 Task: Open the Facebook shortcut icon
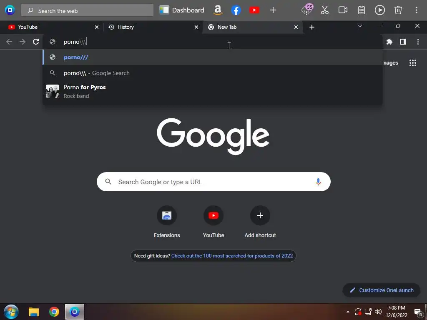coord(236,10)
